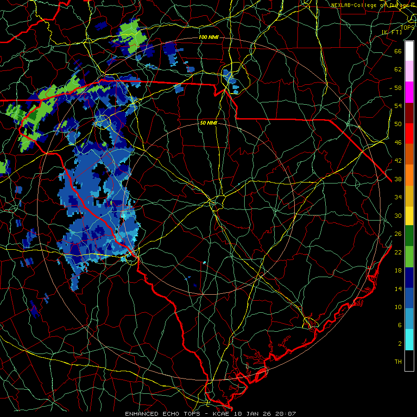Click the black TH threshold swatch

[x=409, y=360]
